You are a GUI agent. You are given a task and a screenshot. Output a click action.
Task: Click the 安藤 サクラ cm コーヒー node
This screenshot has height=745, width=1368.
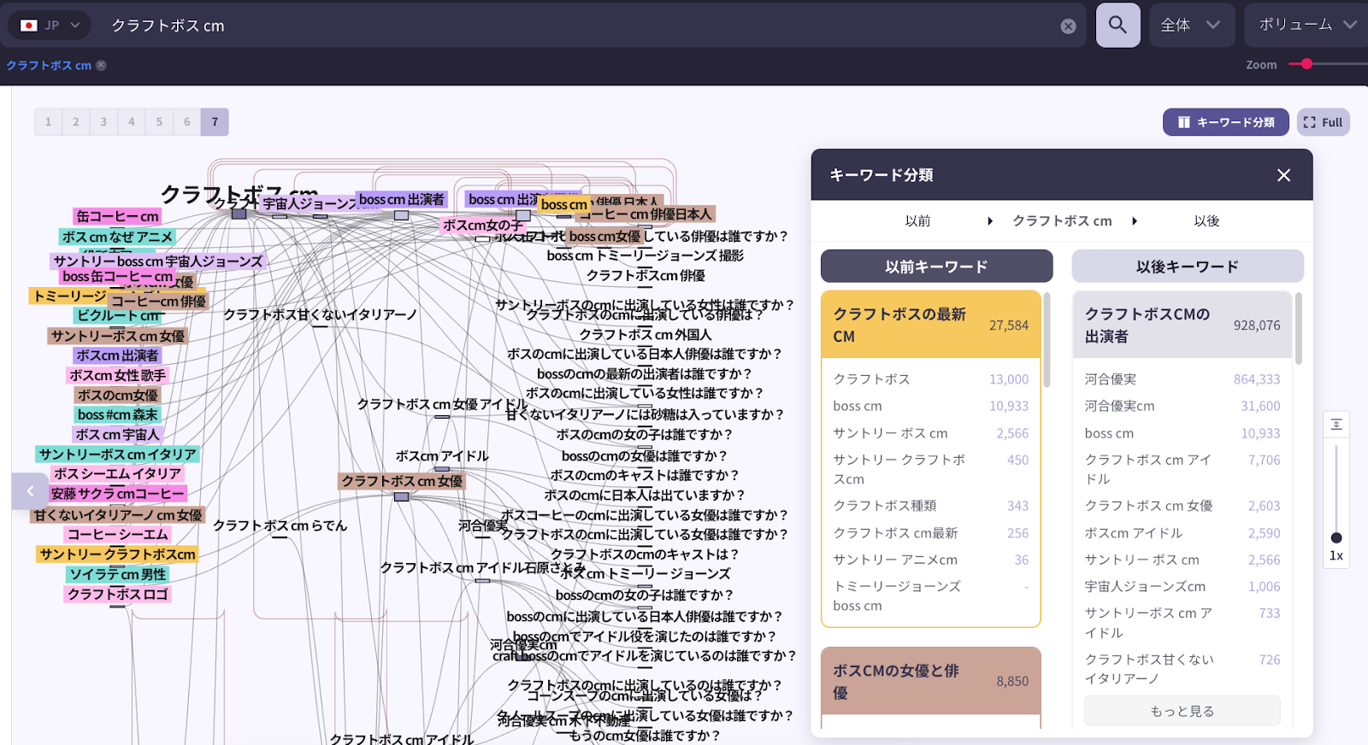coord(118,494)
